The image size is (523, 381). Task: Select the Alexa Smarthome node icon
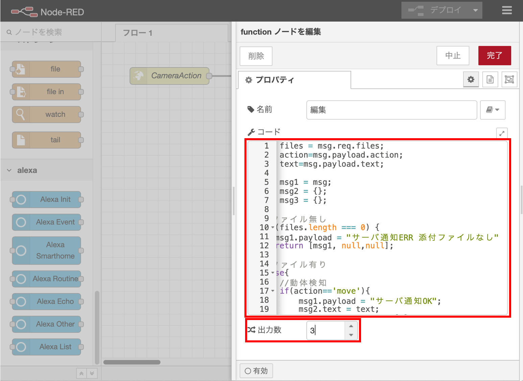coord(21,251)
